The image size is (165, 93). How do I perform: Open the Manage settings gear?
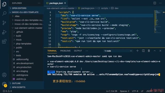[4, 84]
